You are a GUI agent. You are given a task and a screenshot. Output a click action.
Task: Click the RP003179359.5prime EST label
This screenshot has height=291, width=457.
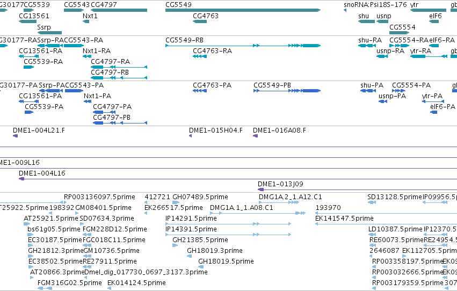click(408, 282)
